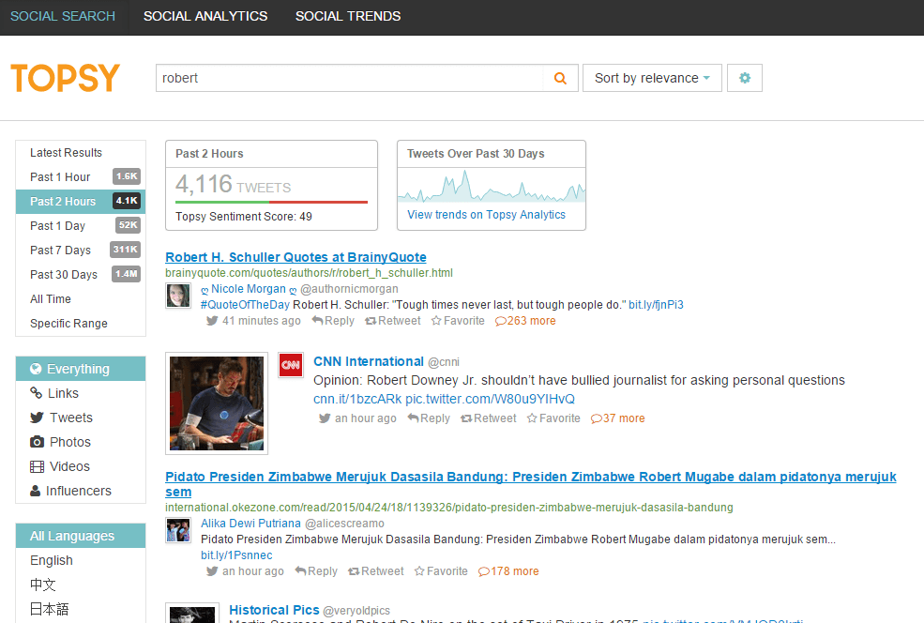This screenshot has width=924, height=623.
Task: Show 37 more tweets
Action: pyautogui.click(x=617, y=418)
